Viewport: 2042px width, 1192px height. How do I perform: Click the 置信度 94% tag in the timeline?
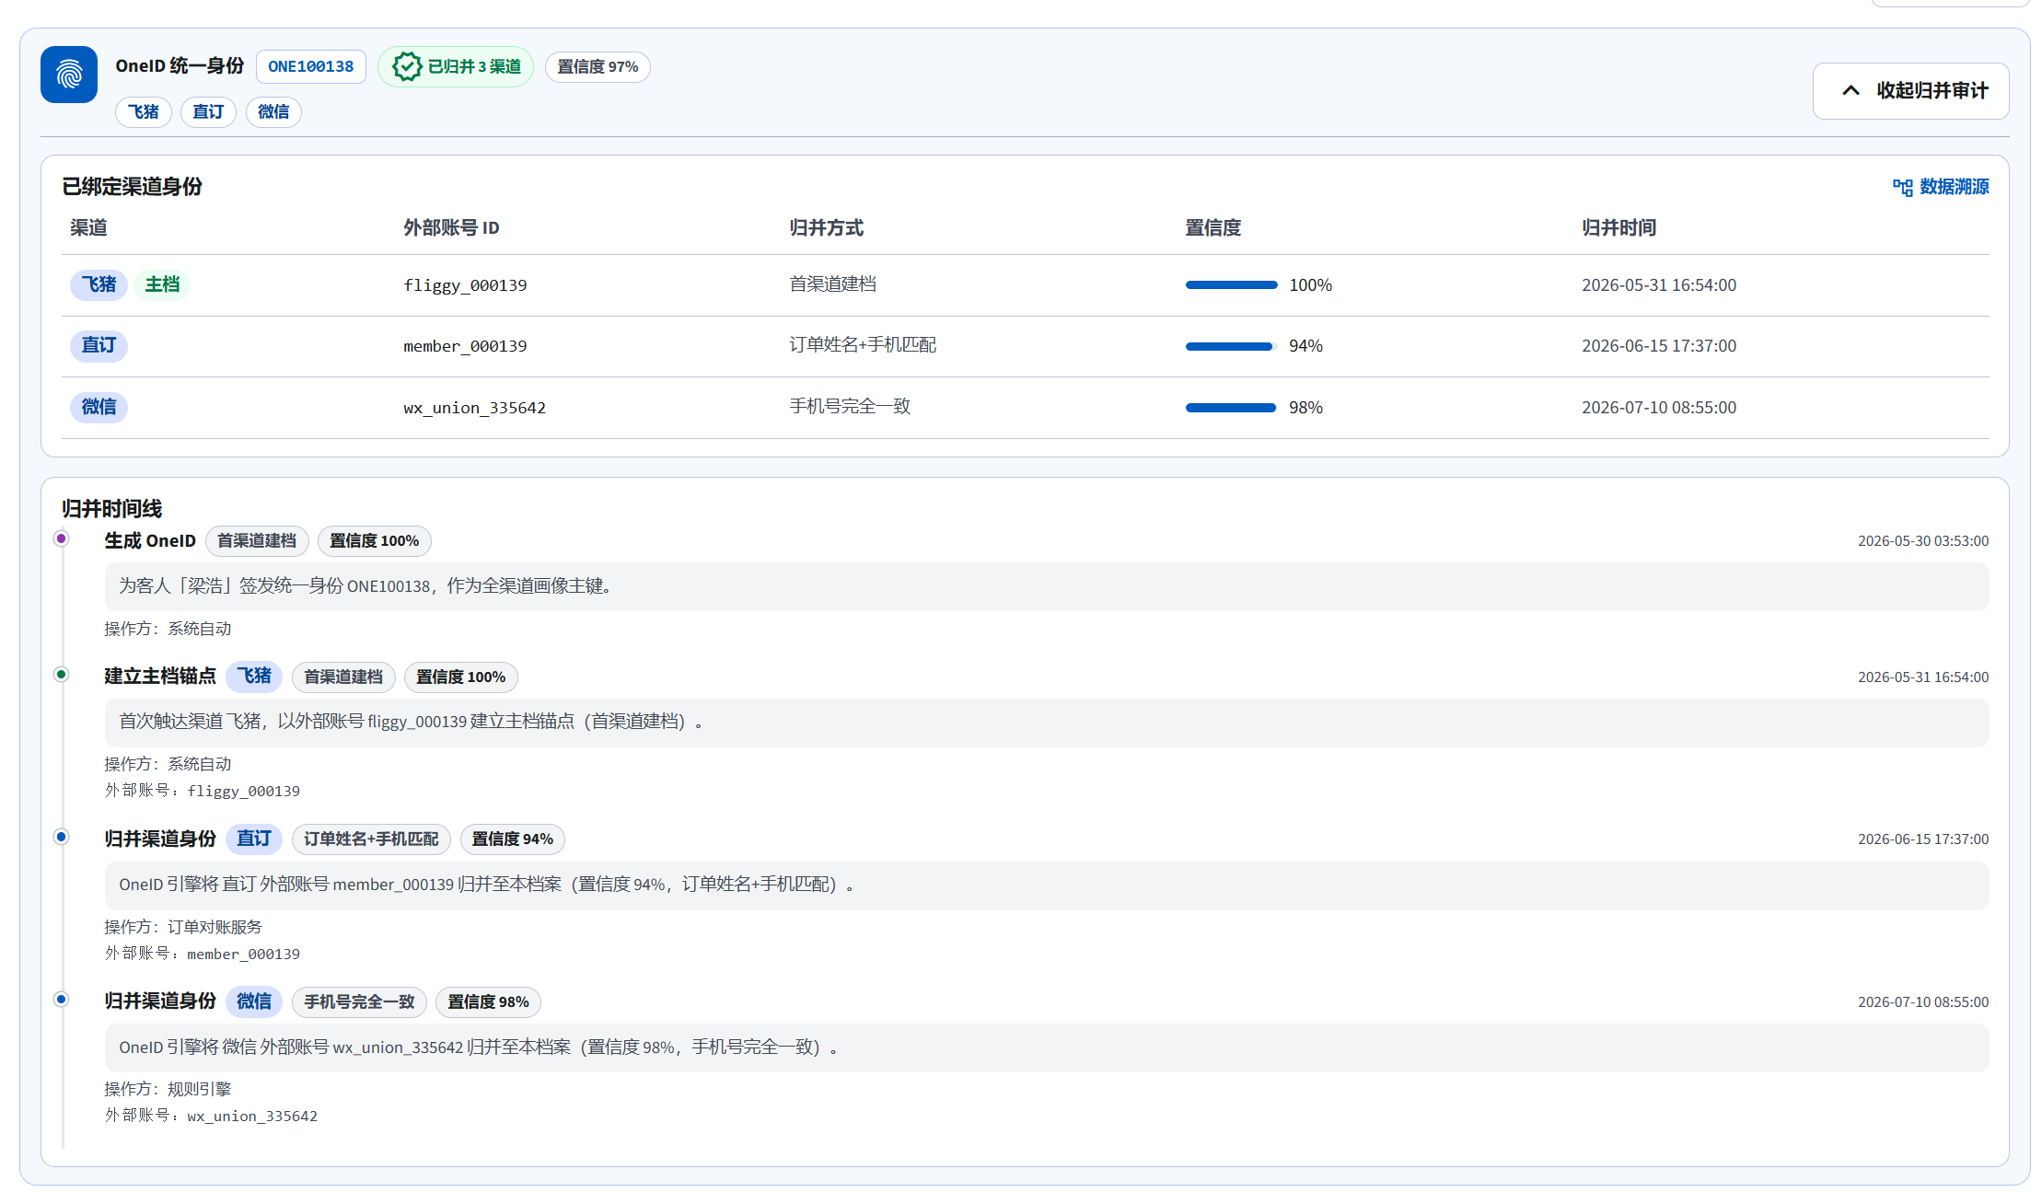point(512,839)
